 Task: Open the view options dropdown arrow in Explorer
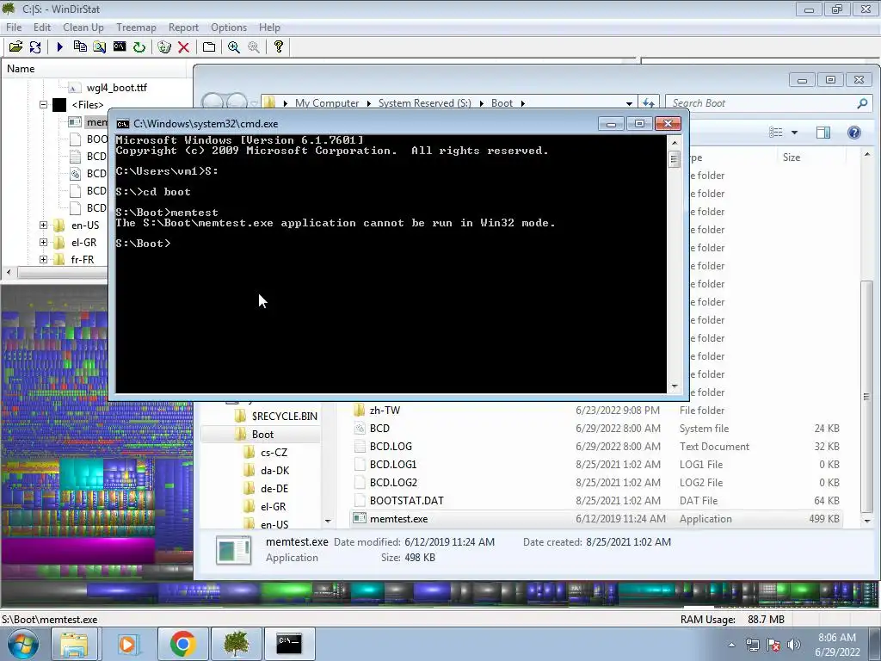point(794,133)
